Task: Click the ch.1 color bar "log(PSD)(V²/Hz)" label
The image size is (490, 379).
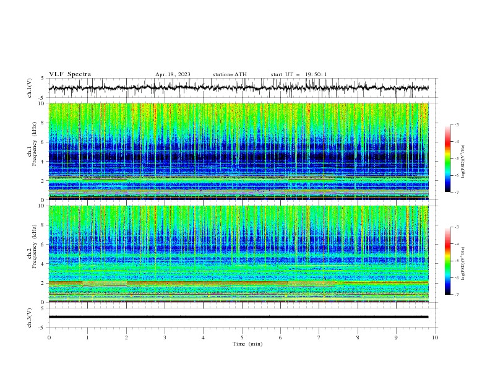Action: (x=463, y=162)
